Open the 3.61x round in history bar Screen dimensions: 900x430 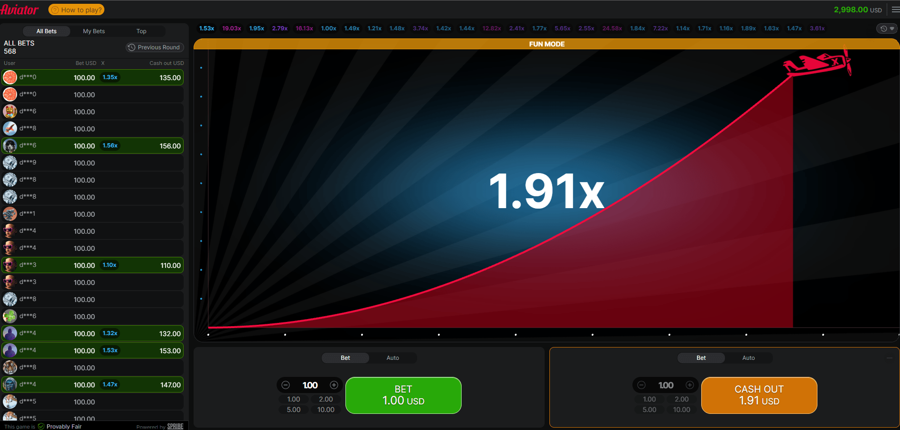(817, 28)
